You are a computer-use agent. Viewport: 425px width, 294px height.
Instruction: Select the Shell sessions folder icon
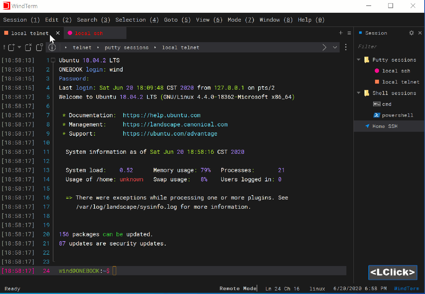(367, 93)
